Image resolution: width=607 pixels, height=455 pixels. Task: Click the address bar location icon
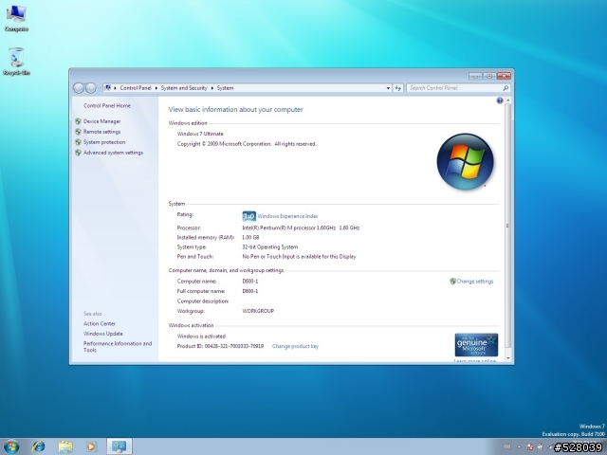(108, 88)
